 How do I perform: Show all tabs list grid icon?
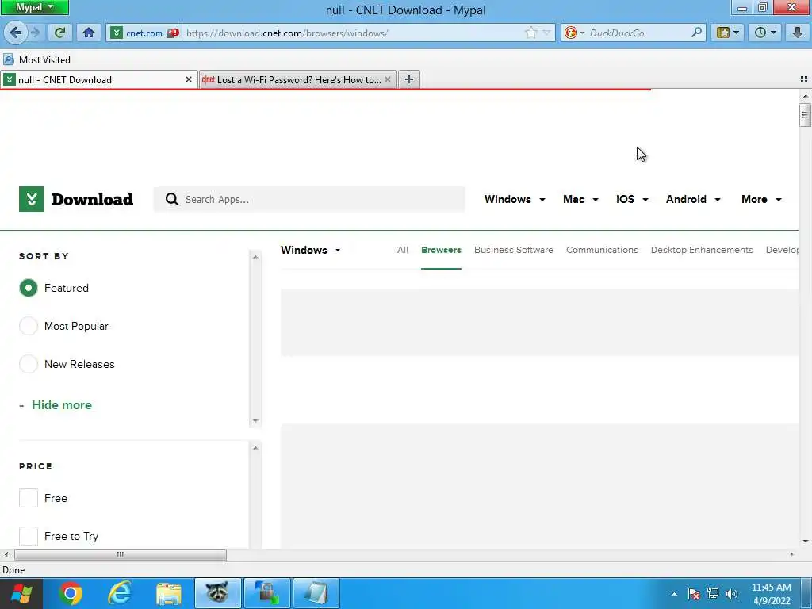(804, 79)
